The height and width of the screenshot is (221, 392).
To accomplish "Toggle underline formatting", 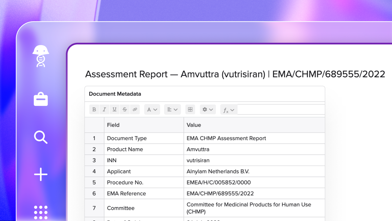I will click(x=114, y=109).
